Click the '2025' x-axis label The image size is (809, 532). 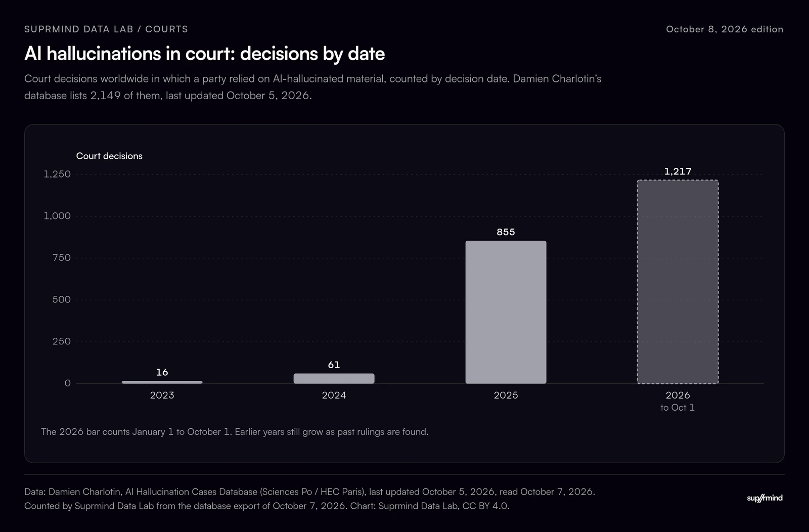(x=506, y=395)
